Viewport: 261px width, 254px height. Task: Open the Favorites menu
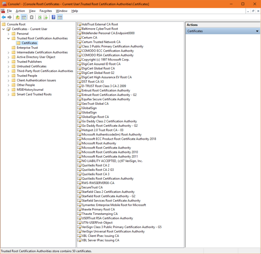(x=46, y=11)
